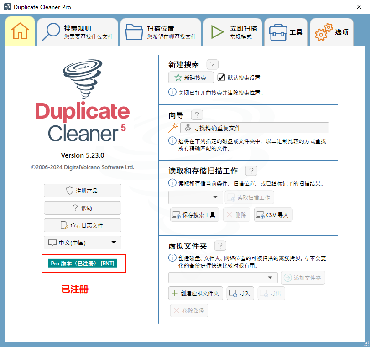
Task: Click the app icon in title bar
Action: (8, 7)
